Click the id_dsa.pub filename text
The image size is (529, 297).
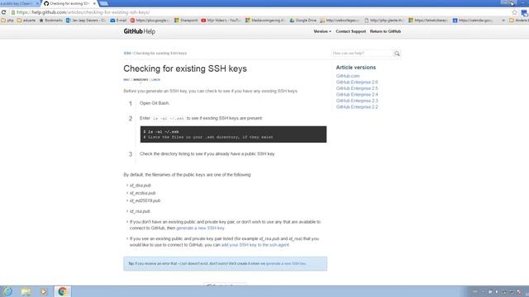141,185
